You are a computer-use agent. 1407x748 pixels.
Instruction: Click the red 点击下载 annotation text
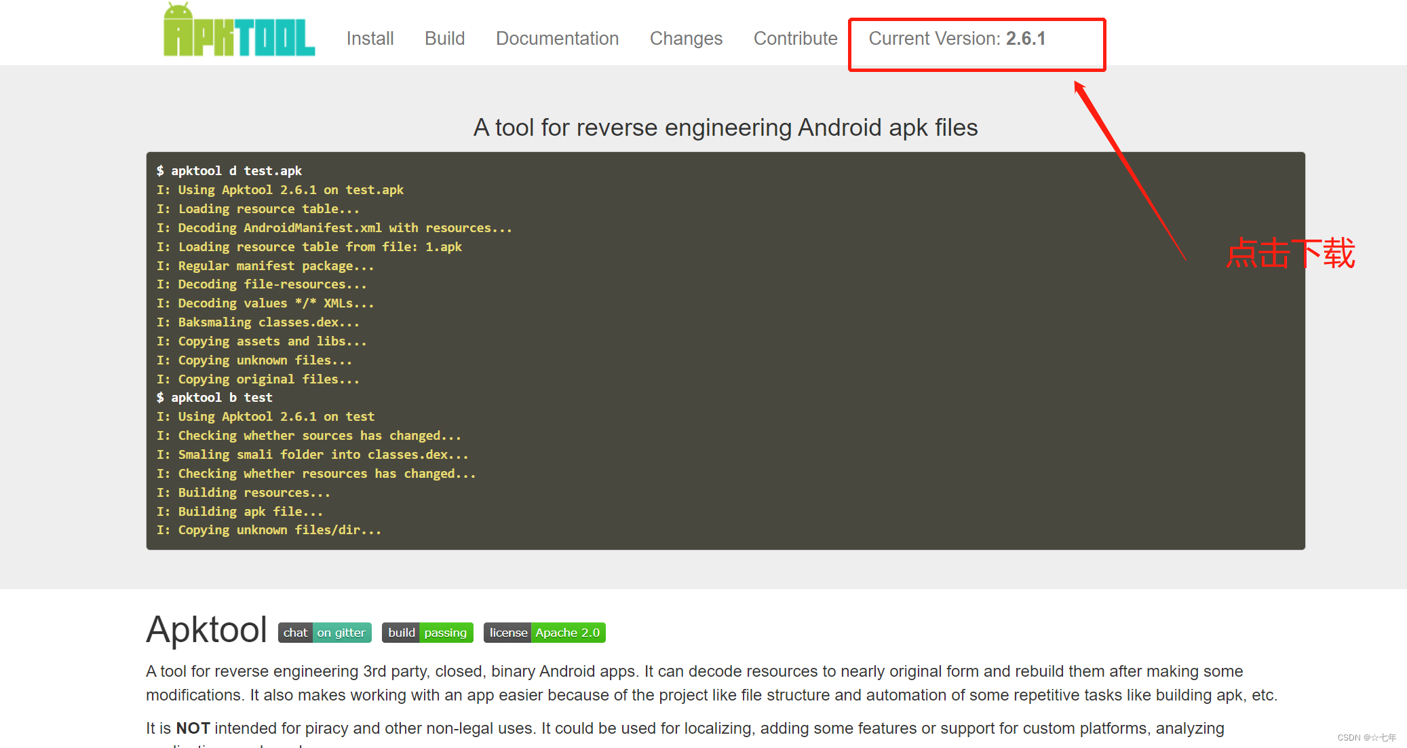(x=1290, y=254)
